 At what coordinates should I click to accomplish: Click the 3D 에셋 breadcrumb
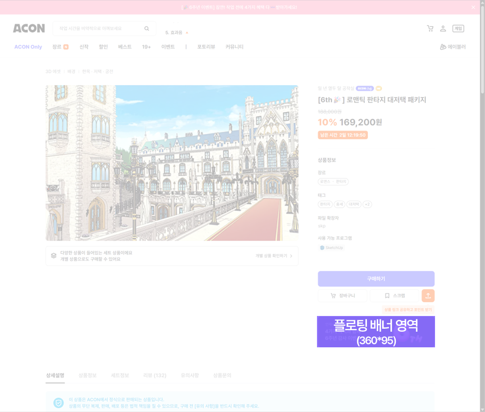point(53,72)
